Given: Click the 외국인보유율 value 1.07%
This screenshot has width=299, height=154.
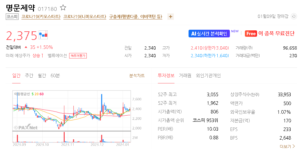Looking at the screenshot, I should tap(284, 112).
